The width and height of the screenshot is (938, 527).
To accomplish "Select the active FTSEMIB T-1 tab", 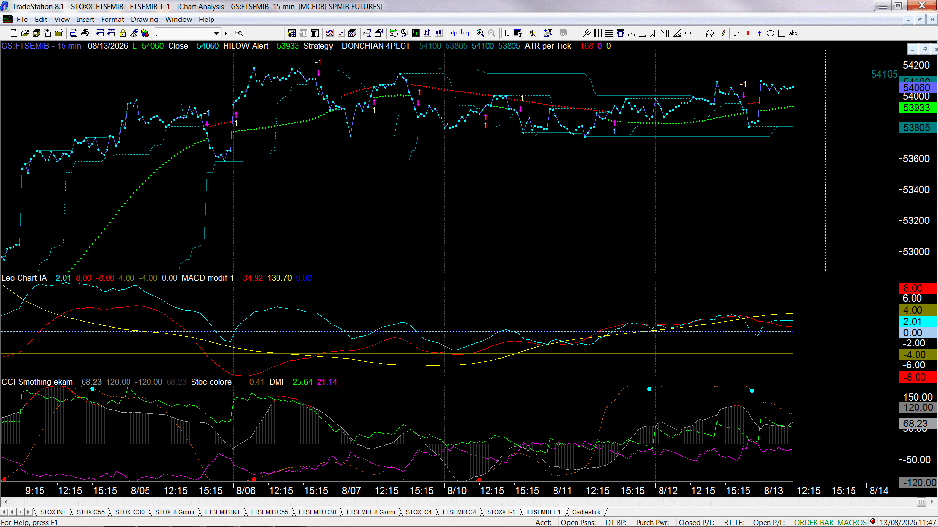I will (544, 512).
